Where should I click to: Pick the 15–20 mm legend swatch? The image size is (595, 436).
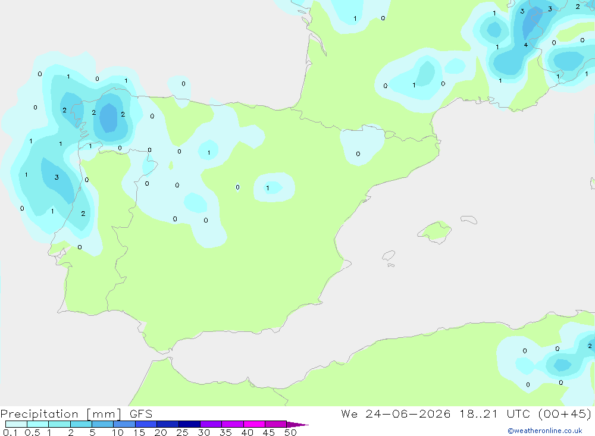click(146, 424)
